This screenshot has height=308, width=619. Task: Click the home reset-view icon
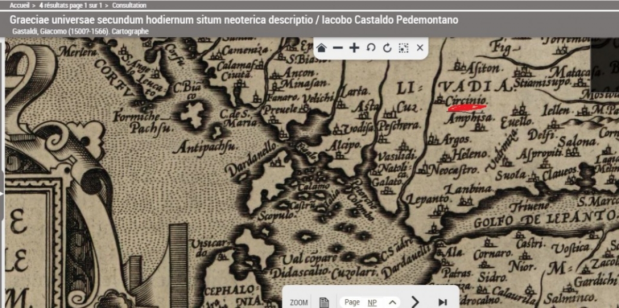[322, 48]
